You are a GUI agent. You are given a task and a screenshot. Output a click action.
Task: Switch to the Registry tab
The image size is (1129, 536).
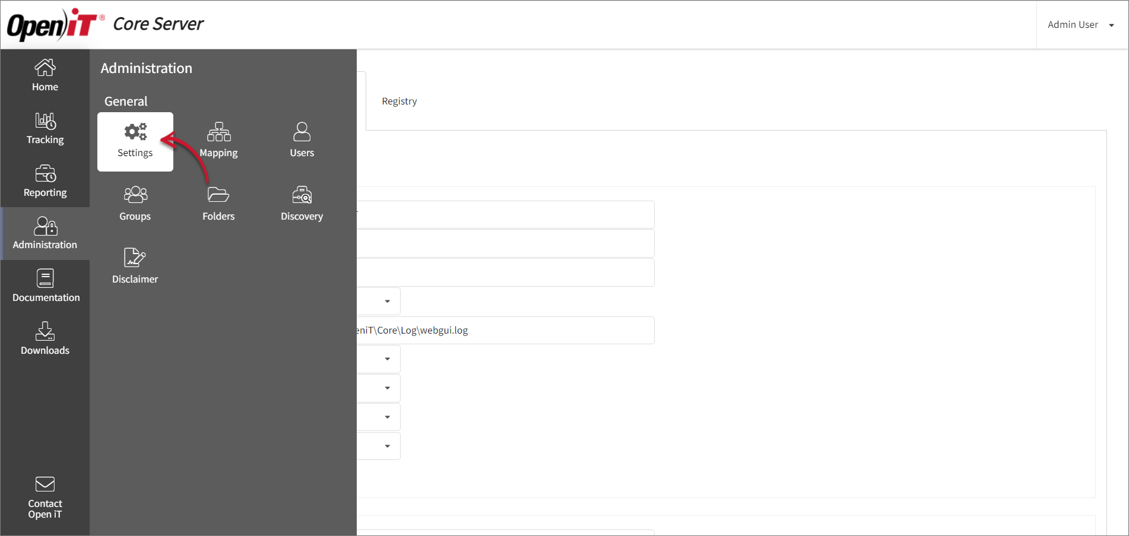pos(399,101)
